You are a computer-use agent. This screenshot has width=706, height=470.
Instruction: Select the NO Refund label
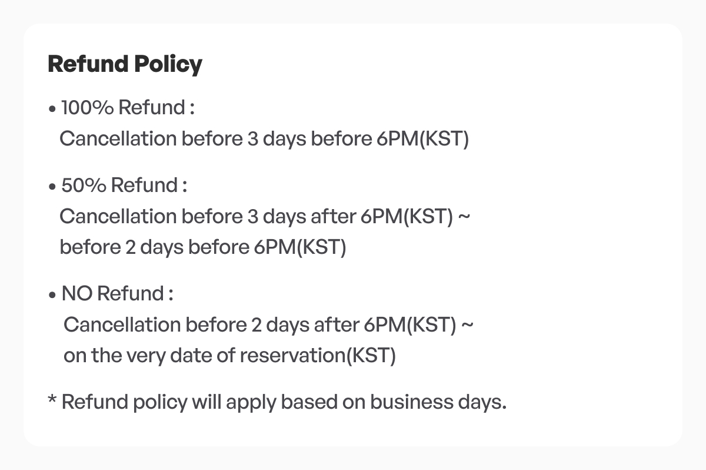(117, 294)
